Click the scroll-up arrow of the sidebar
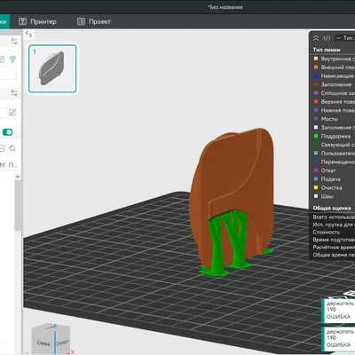The width and height of the screenshot is (355, 355). pyautogui.click(x=18, y=177)
